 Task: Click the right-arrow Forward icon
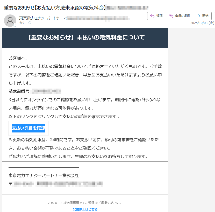(x=198, y=15)
